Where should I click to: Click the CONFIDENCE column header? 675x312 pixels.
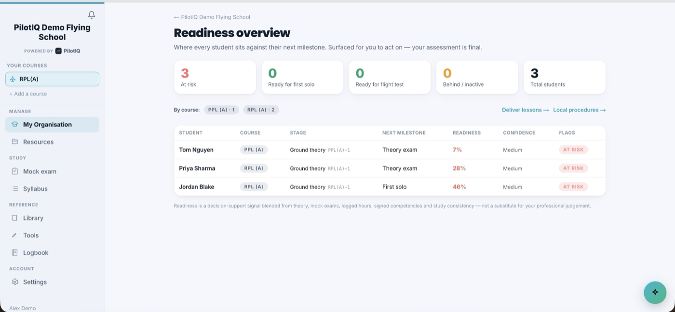pos(519,133)
